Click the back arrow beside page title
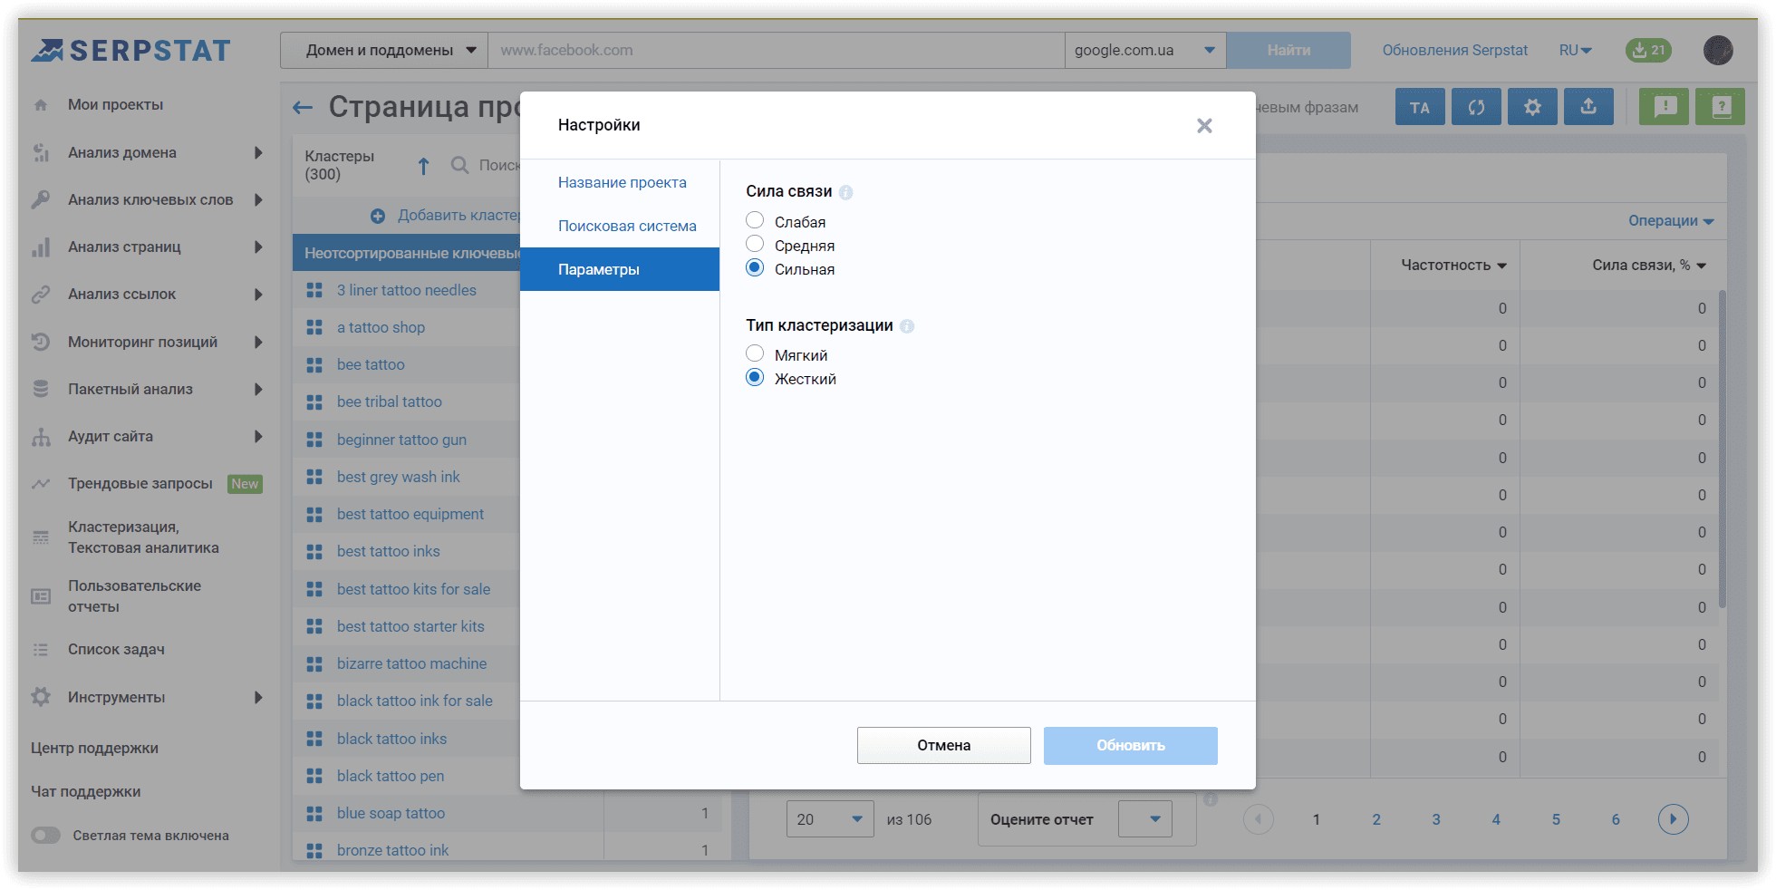 [303, 108]
